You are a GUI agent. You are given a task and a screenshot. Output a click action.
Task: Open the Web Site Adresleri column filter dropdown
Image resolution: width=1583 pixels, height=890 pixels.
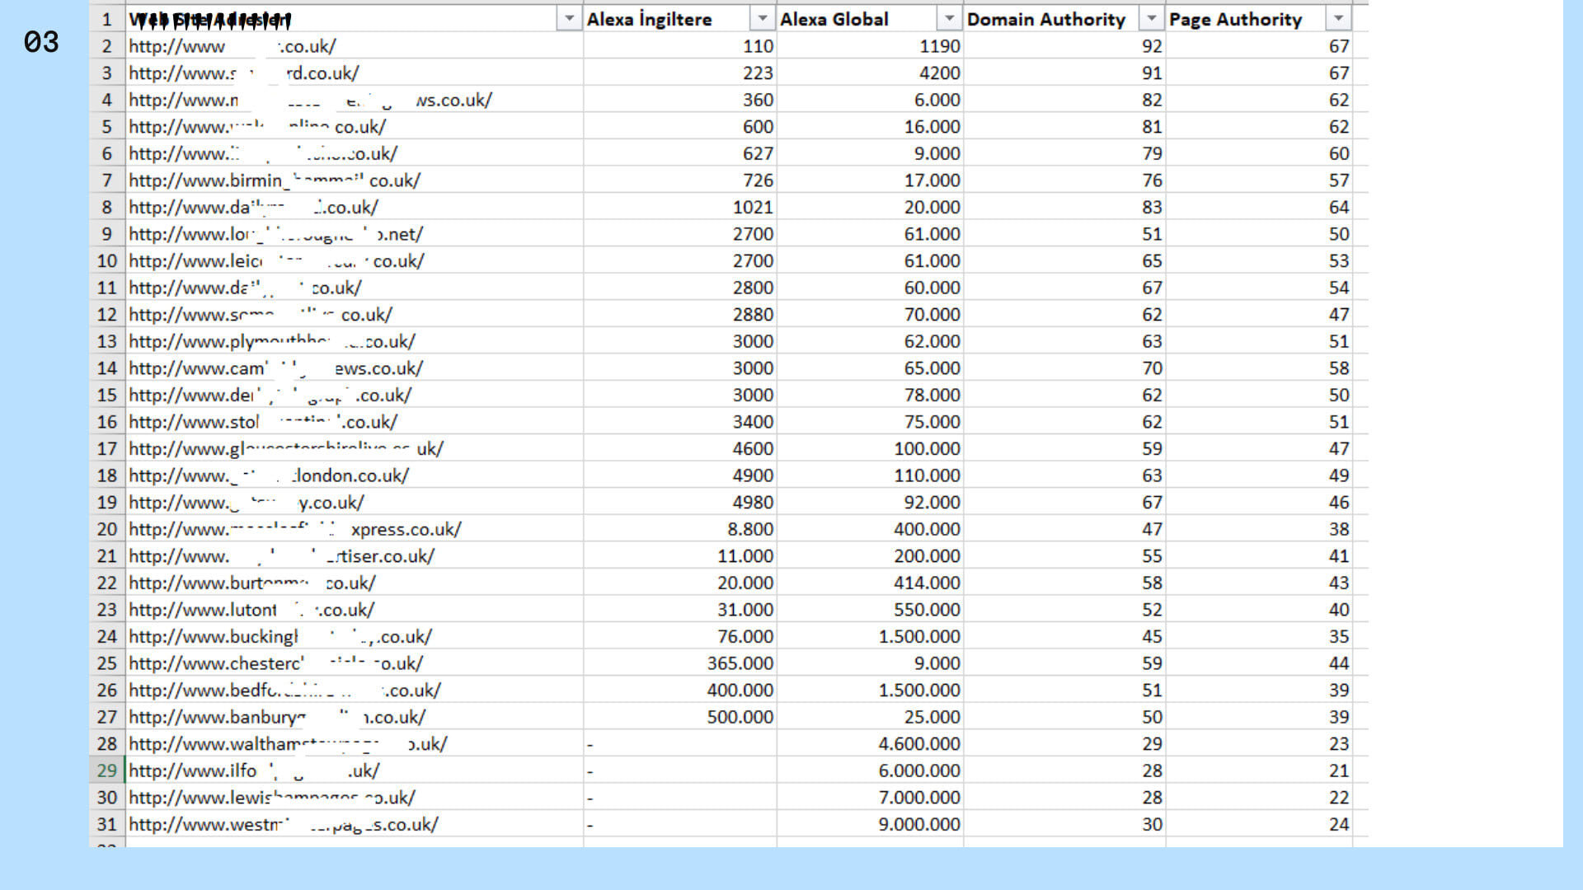[569, 19]
